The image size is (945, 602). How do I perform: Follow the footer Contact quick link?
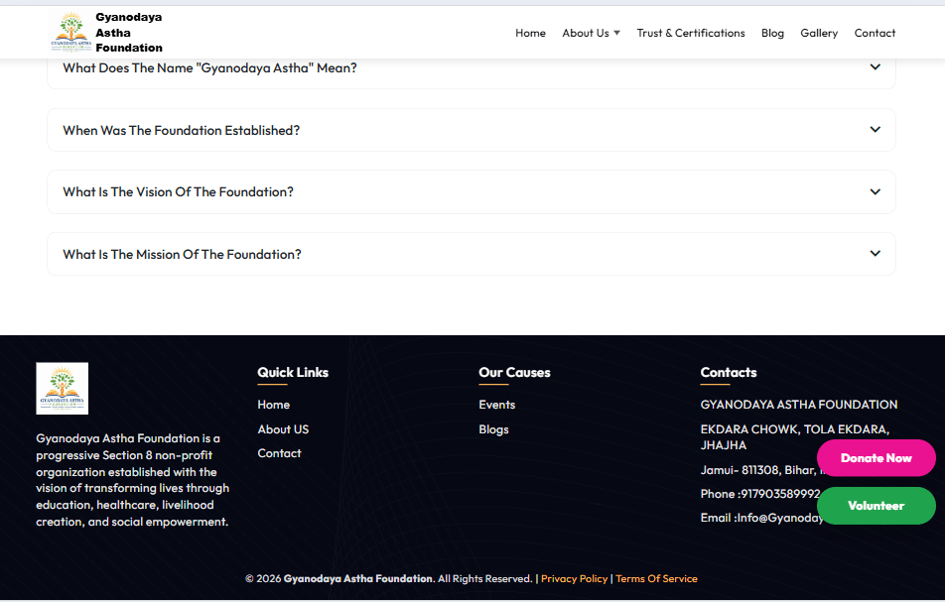(279, 453)
